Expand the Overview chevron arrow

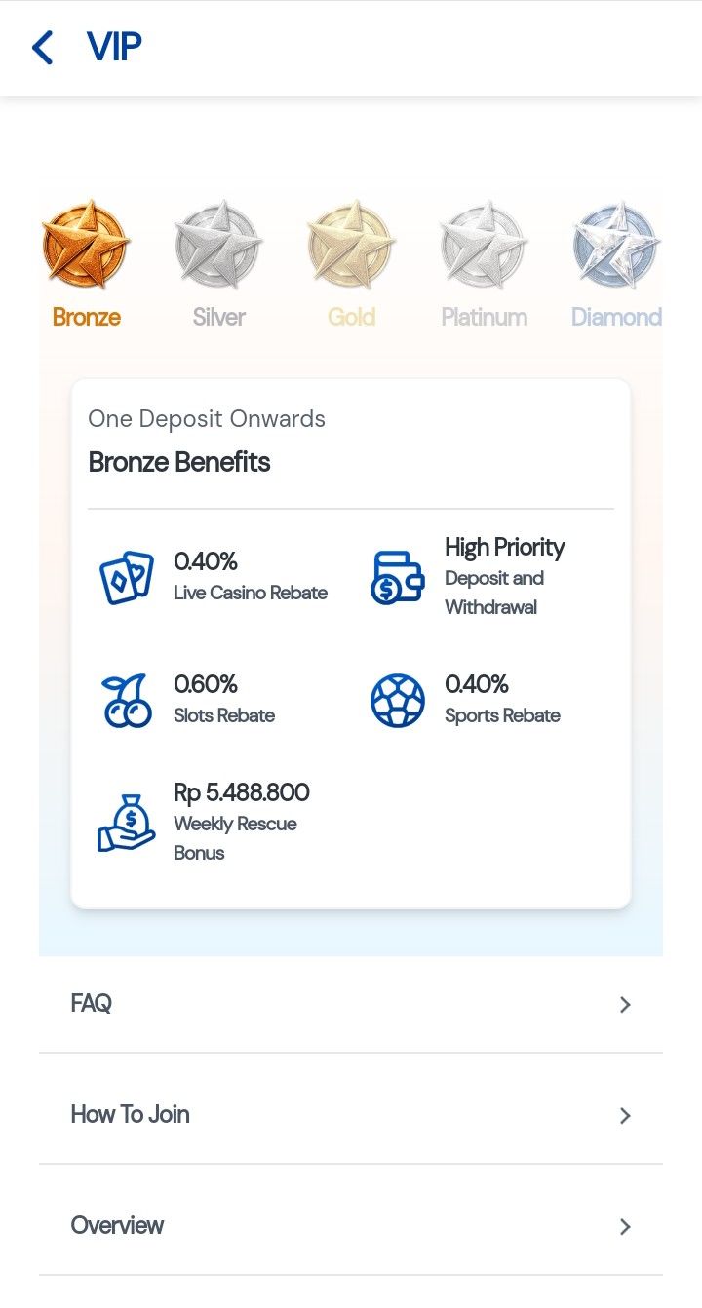(x=626, y=1227)
